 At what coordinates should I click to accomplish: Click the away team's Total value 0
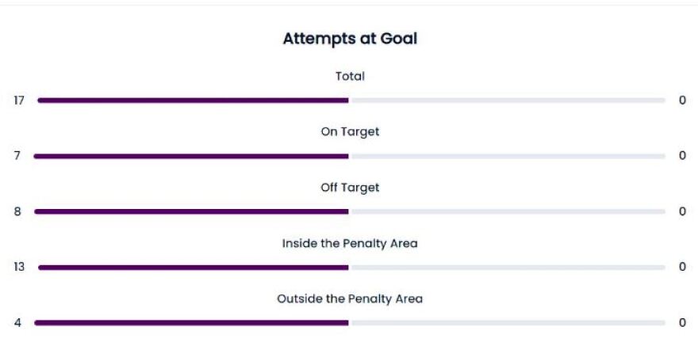[682, 101]
